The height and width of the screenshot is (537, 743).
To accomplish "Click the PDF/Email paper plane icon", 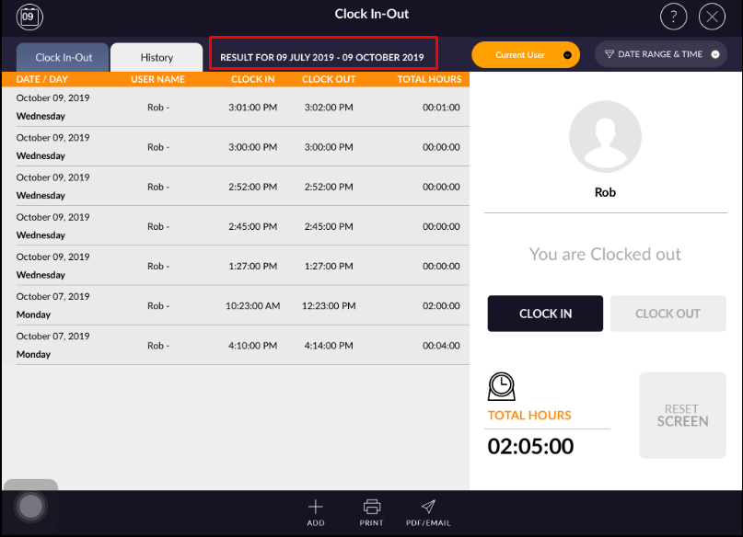I will (x=427, y=507).
